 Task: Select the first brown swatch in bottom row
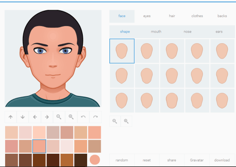point(12,160)
